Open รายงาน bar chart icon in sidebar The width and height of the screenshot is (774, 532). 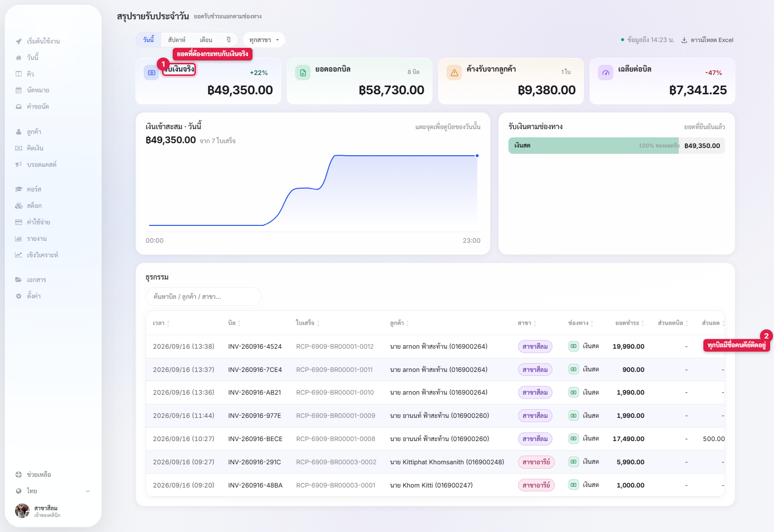[x=18, y=239]
